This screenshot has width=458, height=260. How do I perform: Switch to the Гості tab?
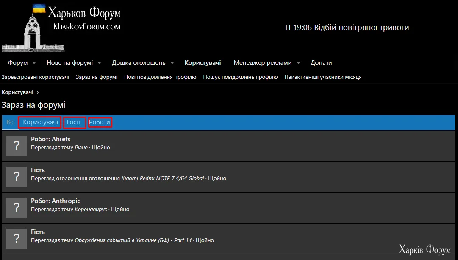coord(74,122)
